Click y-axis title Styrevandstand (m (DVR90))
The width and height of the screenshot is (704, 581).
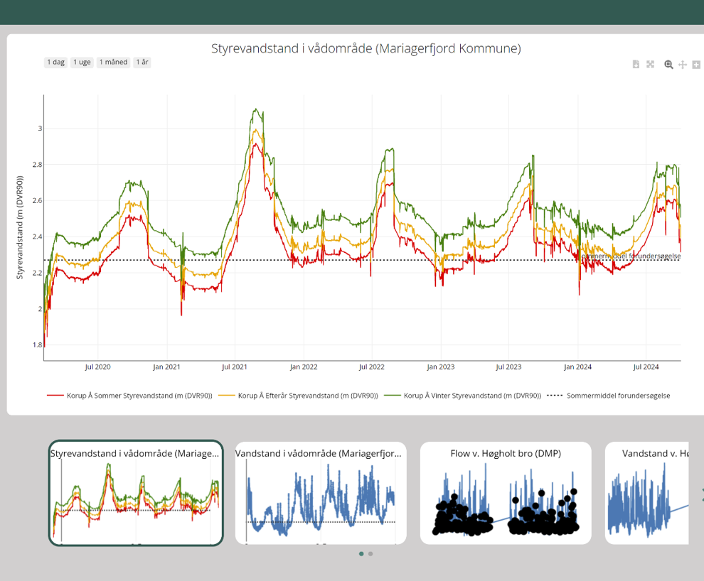19,227
